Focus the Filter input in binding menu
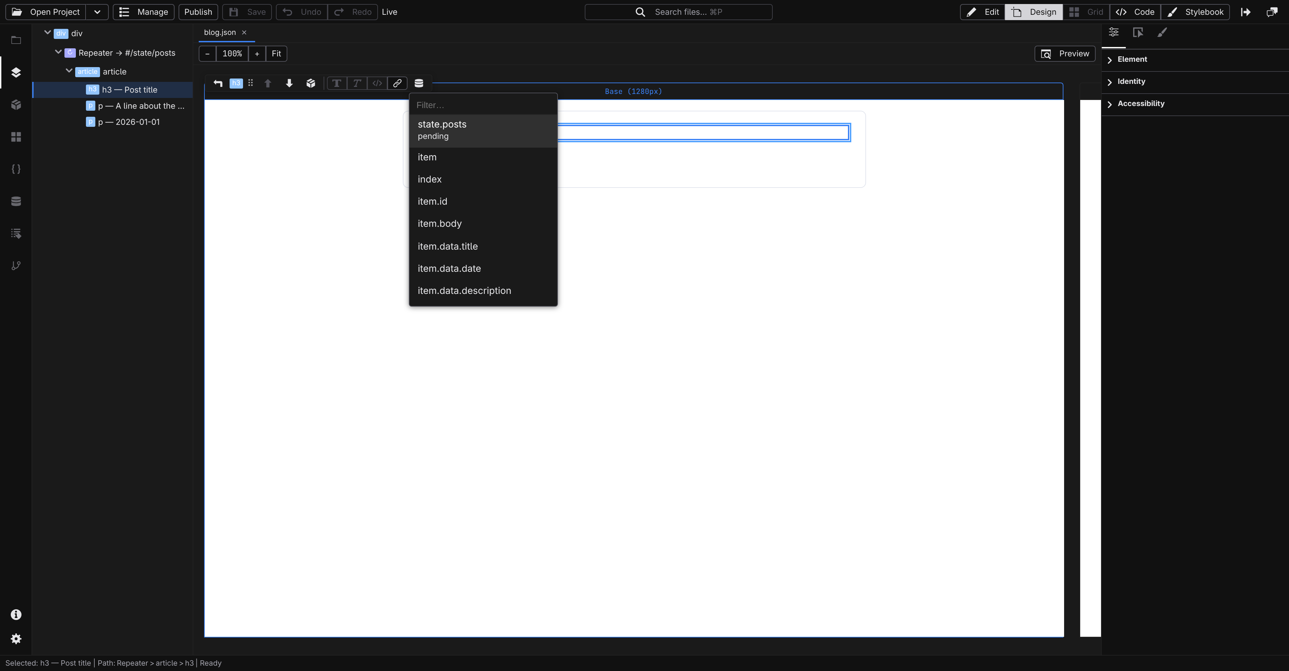 [x=483, y=105]
